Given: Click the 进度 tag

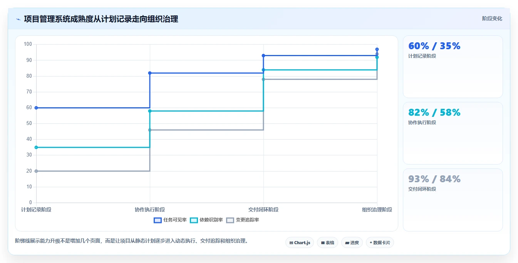Looking at the screenshot, I should (352, 243).
